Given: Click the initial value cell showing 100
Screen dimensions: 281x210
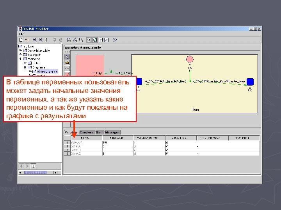Looking at the screenshot, I should 118,142.
